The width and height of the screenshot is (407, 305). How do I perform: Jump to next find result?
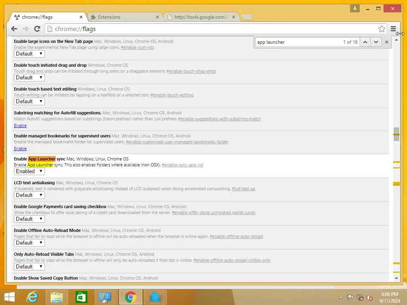click(376, 42)
